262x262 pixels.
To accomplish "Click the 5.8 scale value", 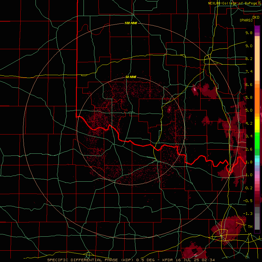I will pos(249,98).
